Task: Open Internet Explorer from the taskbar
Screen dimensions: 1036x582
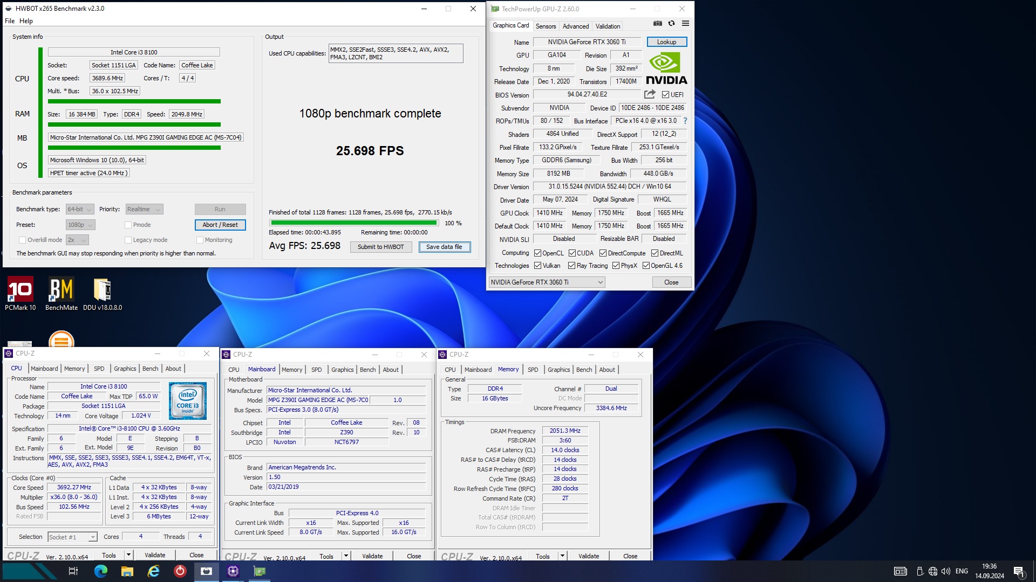Action: 154,571
